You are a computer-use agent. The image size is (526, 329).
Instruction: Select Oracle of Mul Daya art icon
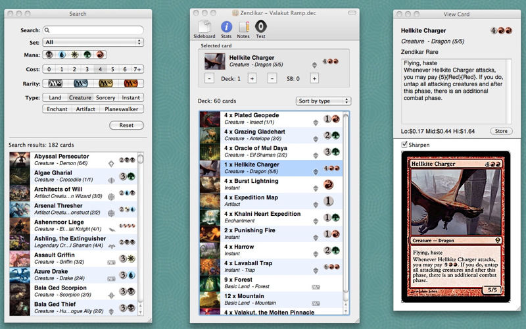(210, 152)
